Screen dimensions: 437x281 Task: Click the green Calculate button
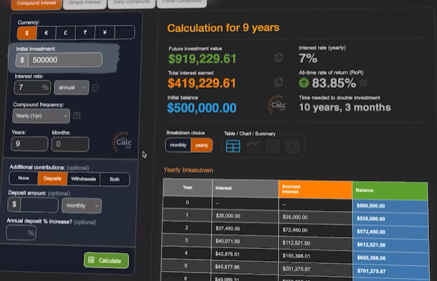tap(106, 261)
